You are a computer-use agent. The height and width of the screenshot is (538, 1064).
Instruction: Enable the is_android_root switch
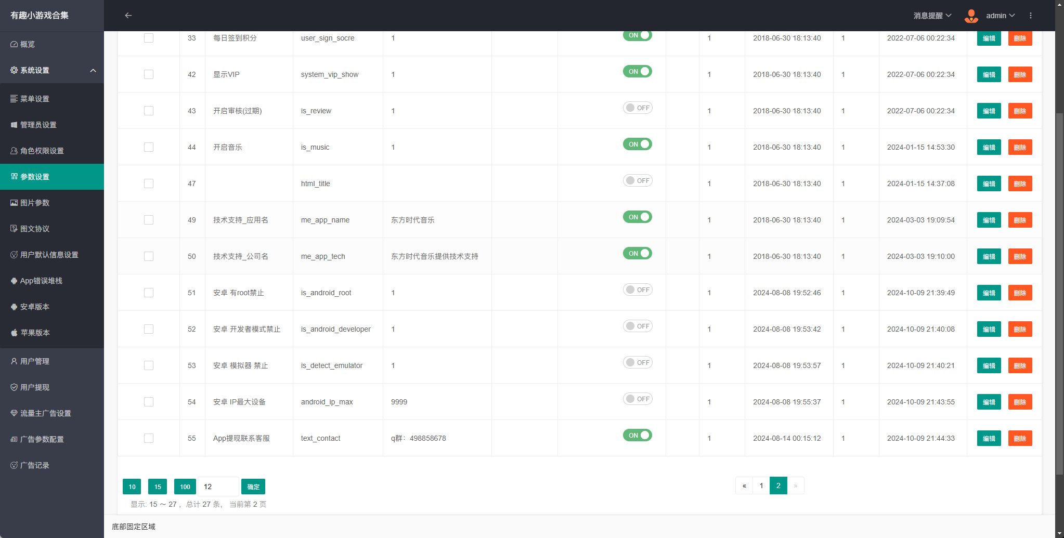[x=638, y=290]
